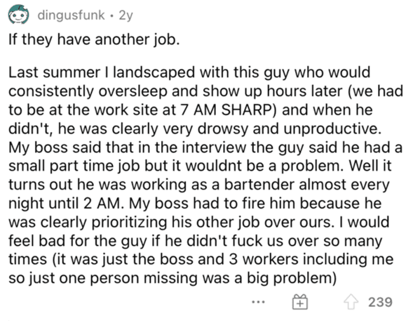This screenshot has height=321, width=420.
Task: Click the 2y timestamp
Action: (126, 15)
